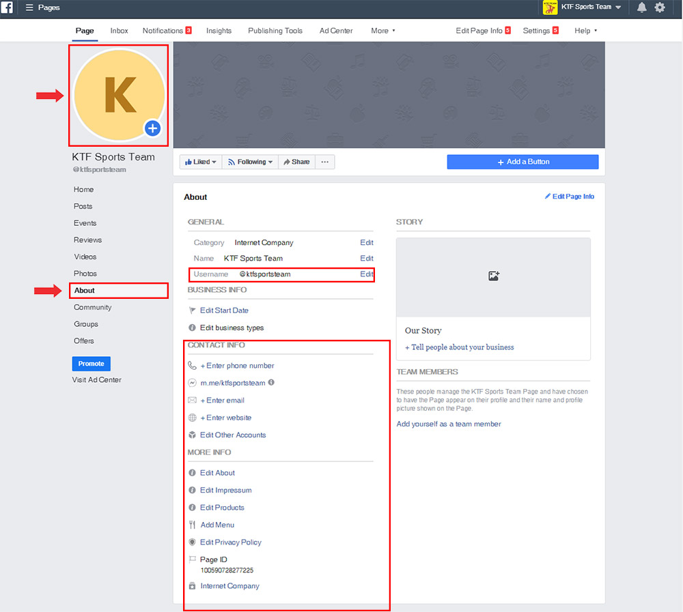Click the pencil icon beside Edit Page Info
This screenshot has height=612, width=683.
pos(548,196)
